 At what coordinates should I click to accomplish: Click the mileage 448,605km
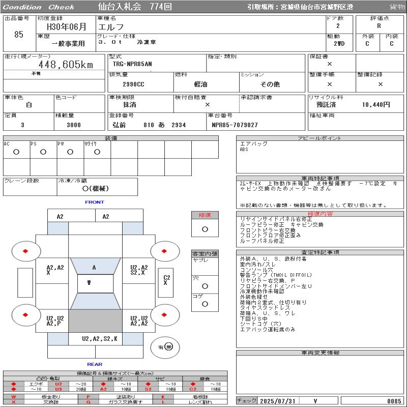click(66, 65)
